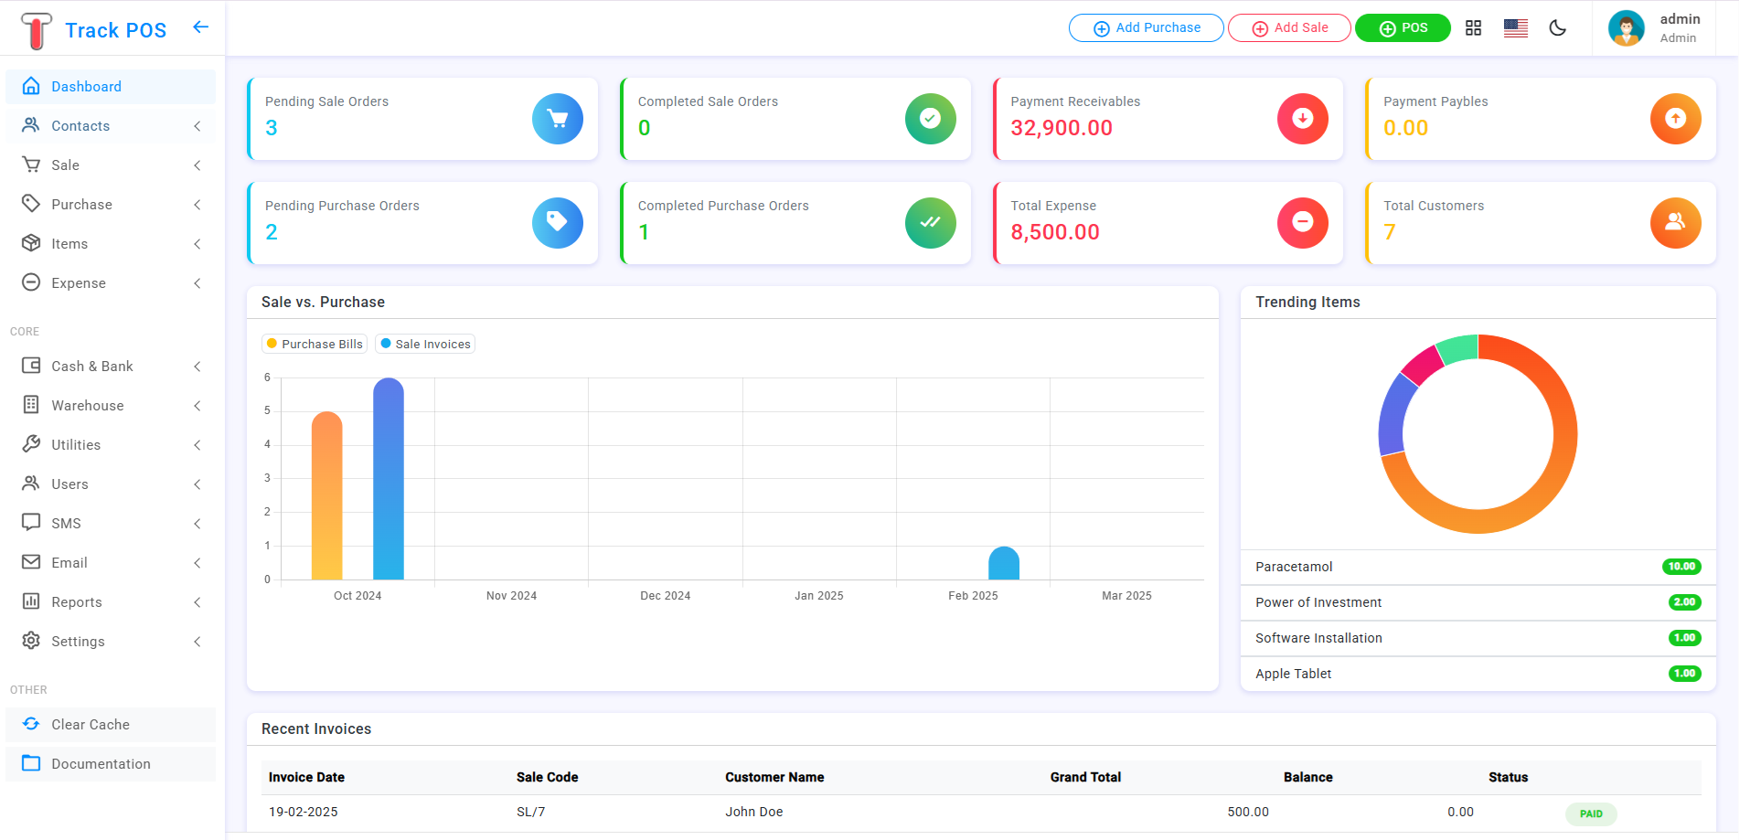Click the Clear Cache refresh icon

(31, 724)
